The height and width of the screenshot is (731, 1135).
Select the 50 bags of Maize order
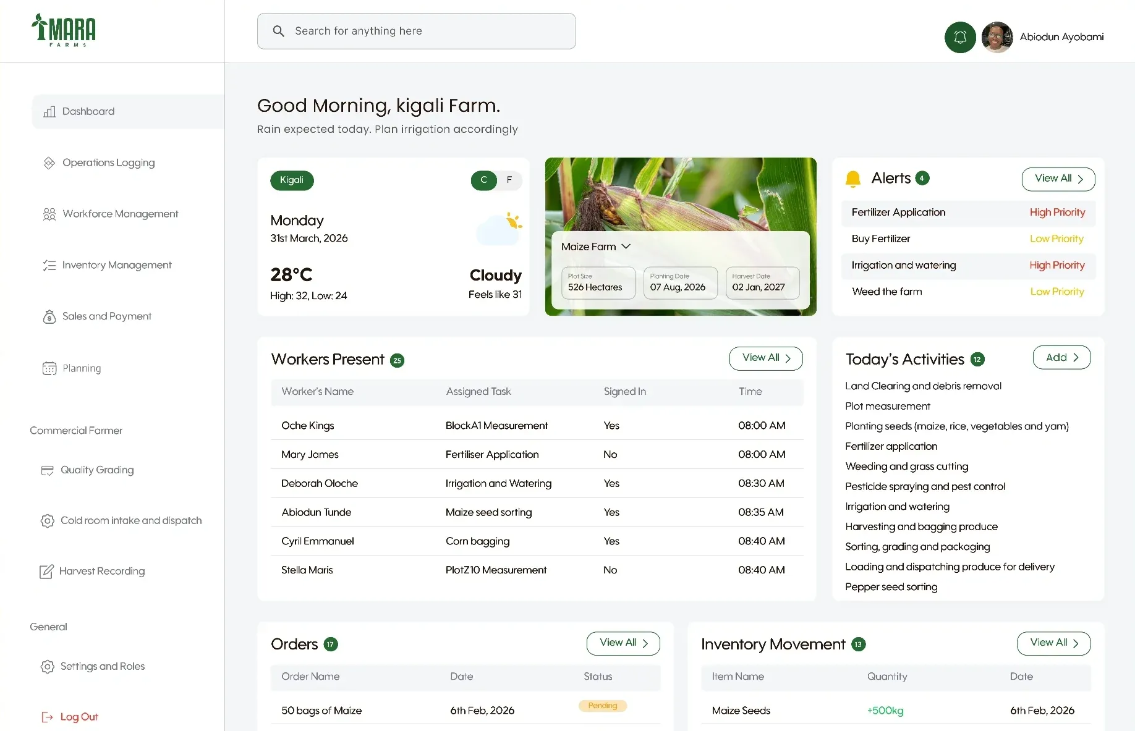click(465, 711)
